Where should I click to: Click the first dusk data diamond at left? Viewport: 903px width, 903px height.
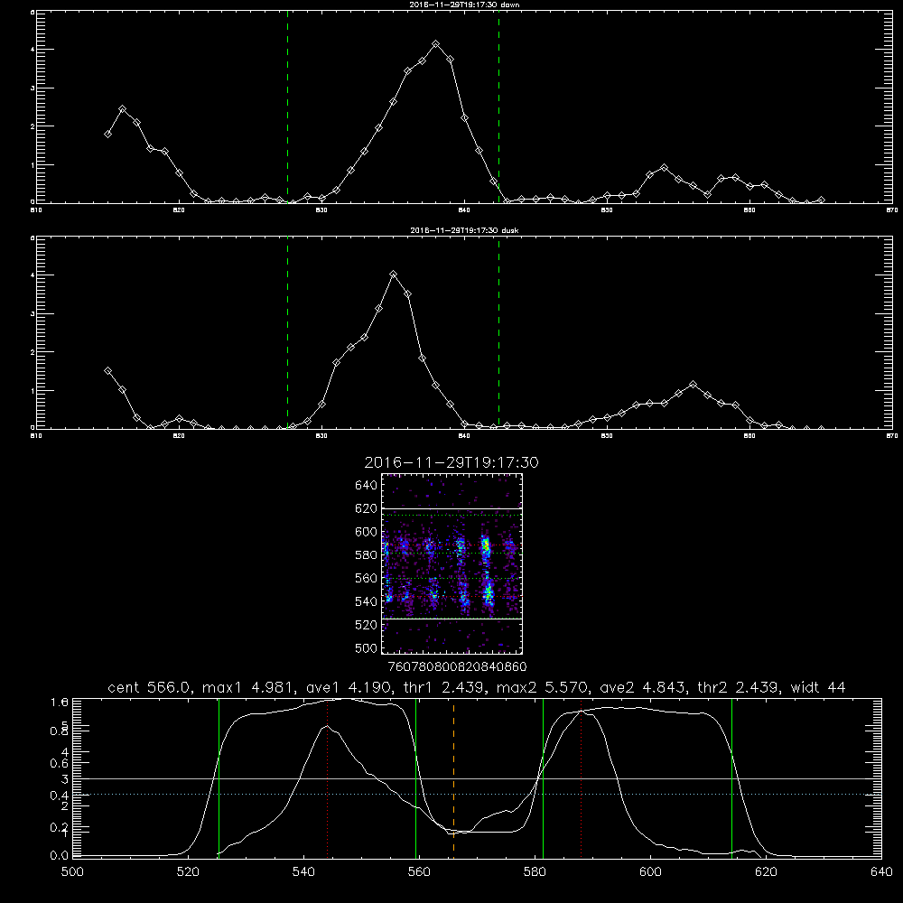[107, 371]
